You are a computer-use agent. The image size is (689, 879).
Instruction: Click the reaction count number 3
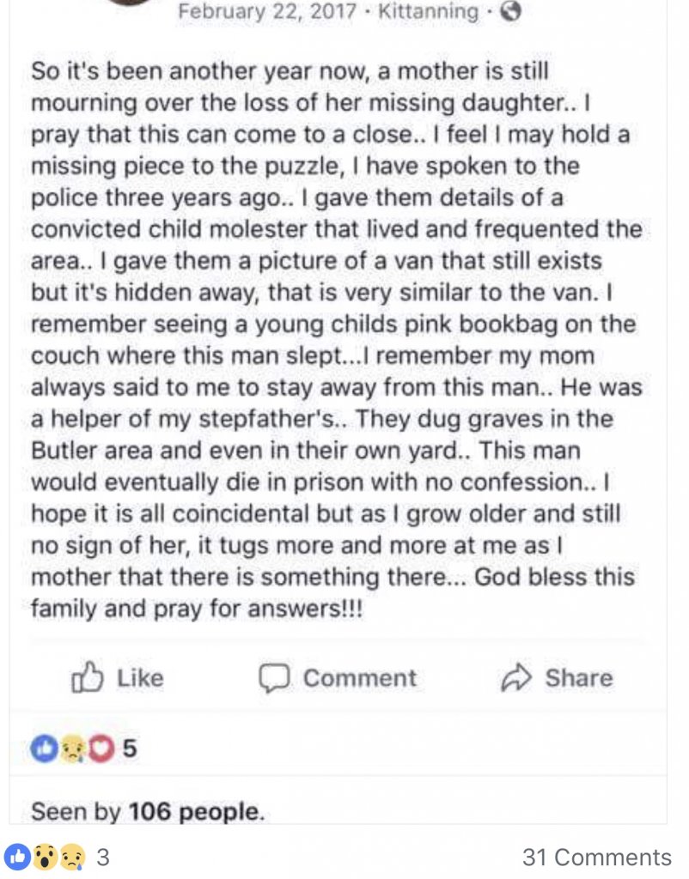click(101, 857)
